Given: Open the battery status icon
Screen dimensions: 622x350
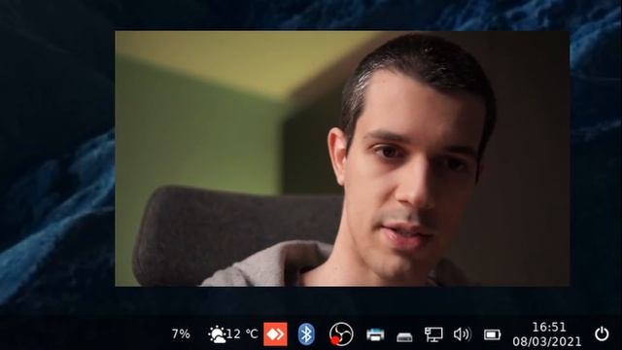Looking at the screenshot, I should (x=493, y=334).
